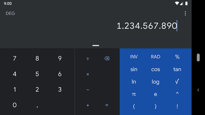Tap the minus operator
Viewport: 205px width, 115px height.
tap(88, 90)
